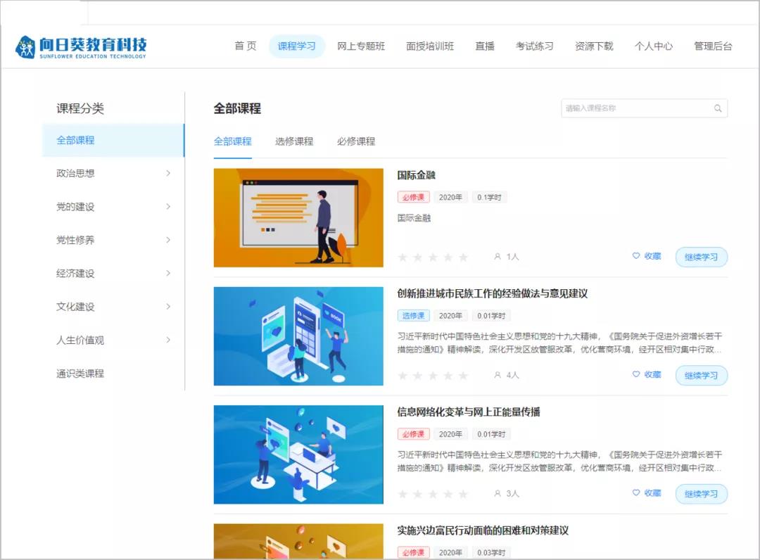Expand the 党的建设 category arrow
Screen dimensions: 760x560
pos(168,207)
